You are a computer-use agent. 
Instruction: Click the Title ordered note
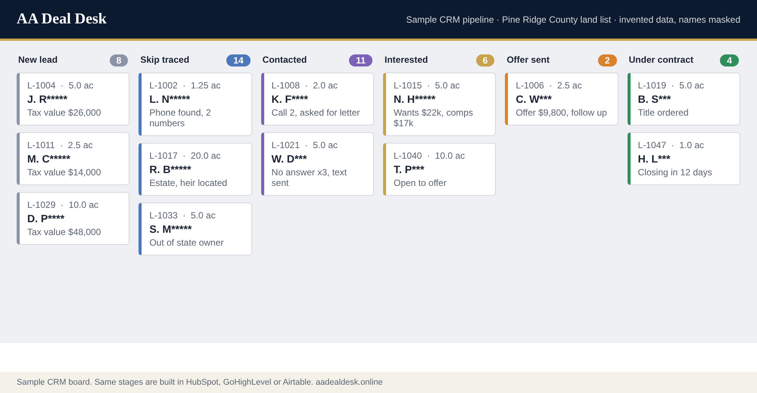click(663, 113)
